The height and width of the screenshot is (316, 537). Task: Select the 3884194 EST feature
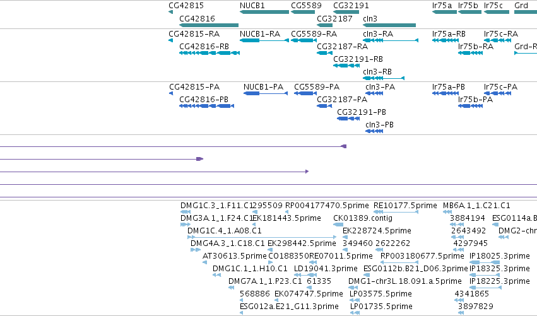tap(457, 225)
